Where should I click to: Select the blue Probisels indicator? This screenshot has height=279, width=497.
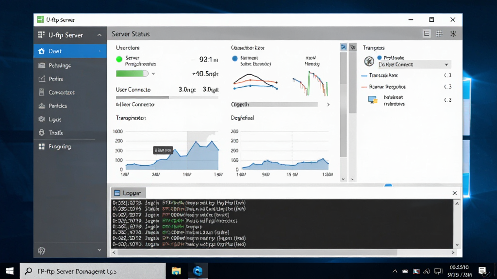click(x=380, y=58)
